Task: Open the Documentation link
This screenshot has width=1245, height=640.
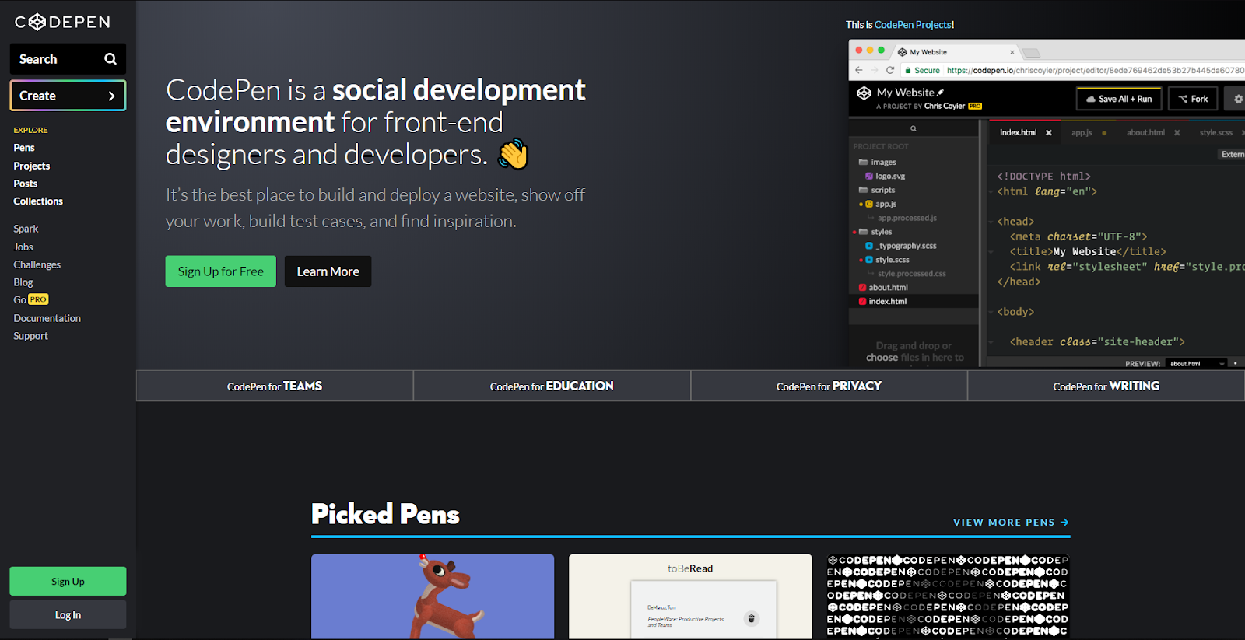Action: tap(47, 318)
